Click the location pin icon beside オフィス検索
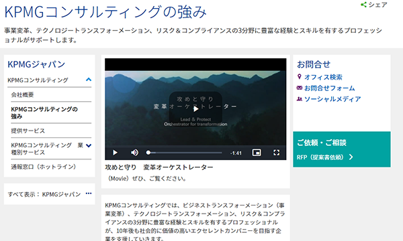 299,76
